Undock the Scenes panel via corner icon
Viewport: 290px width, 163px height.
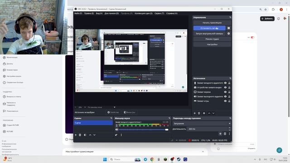pyautogui.click(x=111, y=118)
